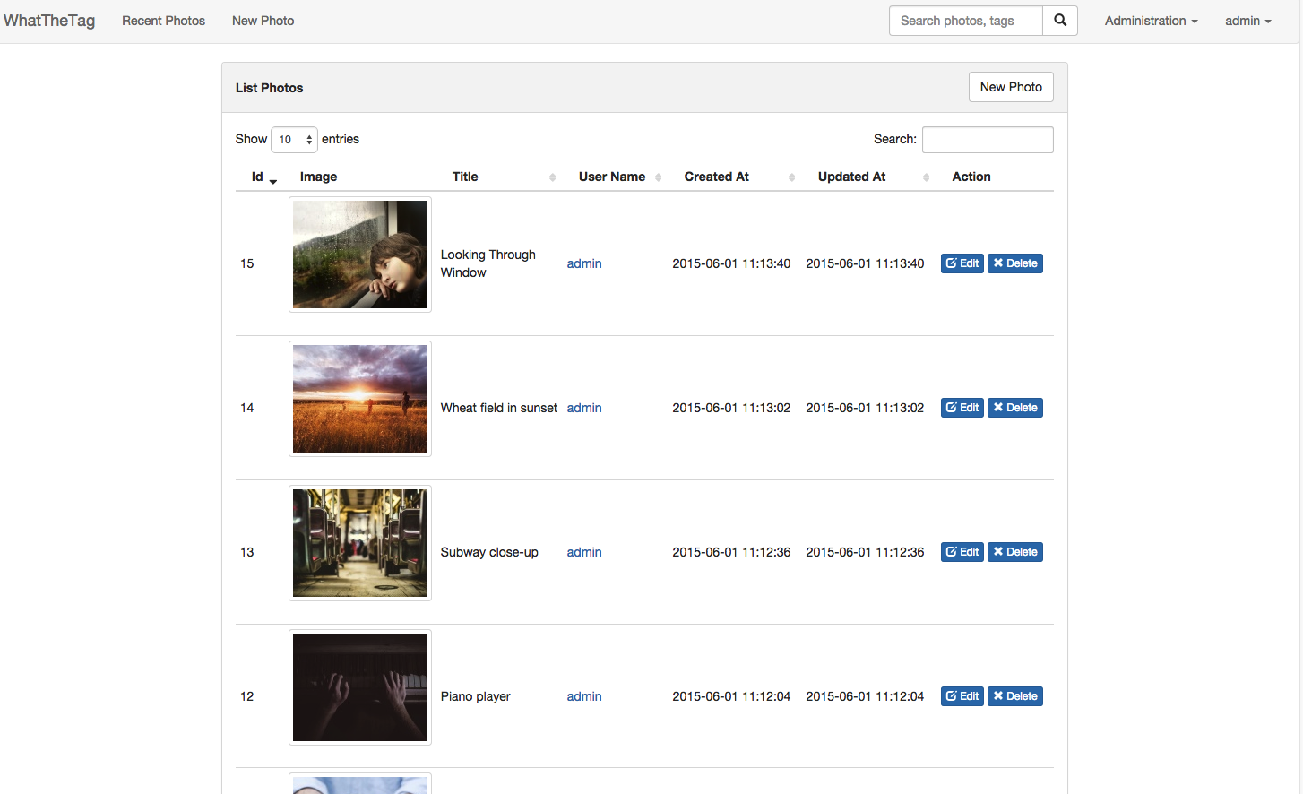The width and height of the screenshot is (1303, 794).
Task: Open admin user link for photo 15
Action: [584, 263]
